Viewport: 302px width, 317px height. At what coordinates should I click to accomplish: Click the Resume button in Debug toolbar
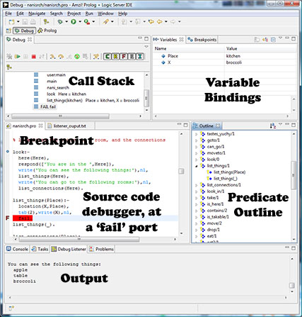(17, 57)
